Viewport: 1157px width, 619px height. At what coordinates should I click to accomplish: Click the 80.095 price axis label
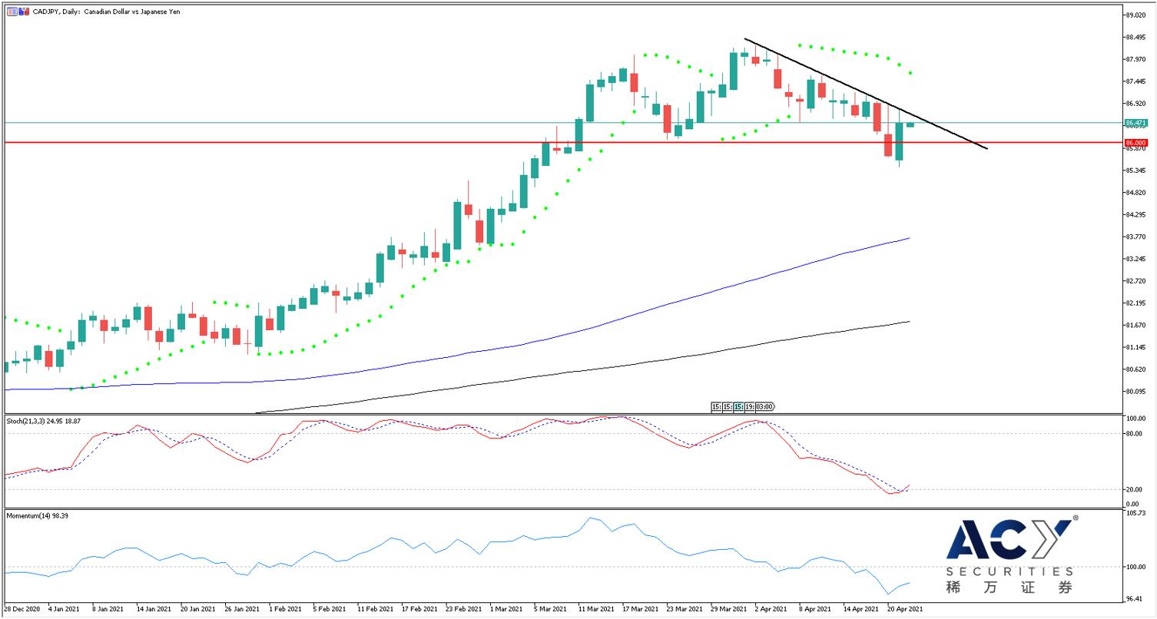(x=1135, y=392)
